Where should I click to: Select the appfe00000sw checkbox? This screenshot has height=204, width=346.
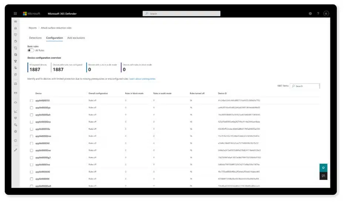31,150
